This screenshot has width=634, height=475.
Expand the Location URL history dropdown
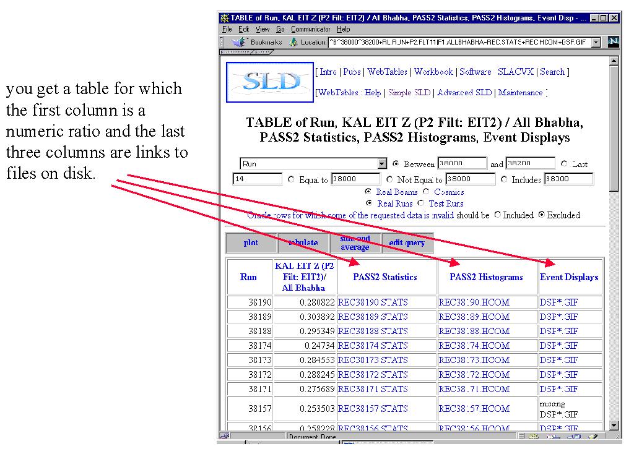click(x=596, y=42)
